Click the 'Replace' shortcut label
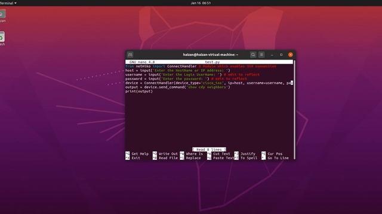Image resolution: width=382 pixels, height=214 pixels. (x=193, y=158)
